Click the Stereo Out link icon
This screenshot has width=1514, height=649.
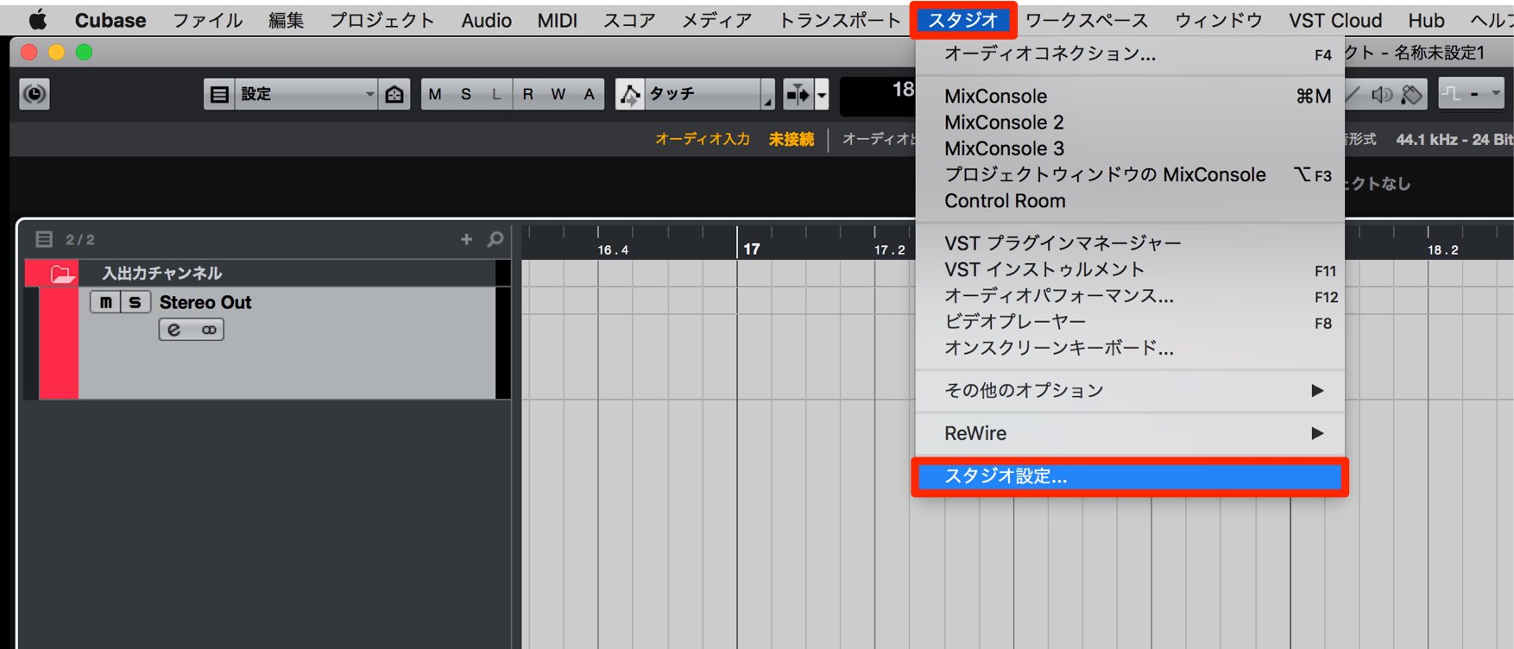coord(209,330)
